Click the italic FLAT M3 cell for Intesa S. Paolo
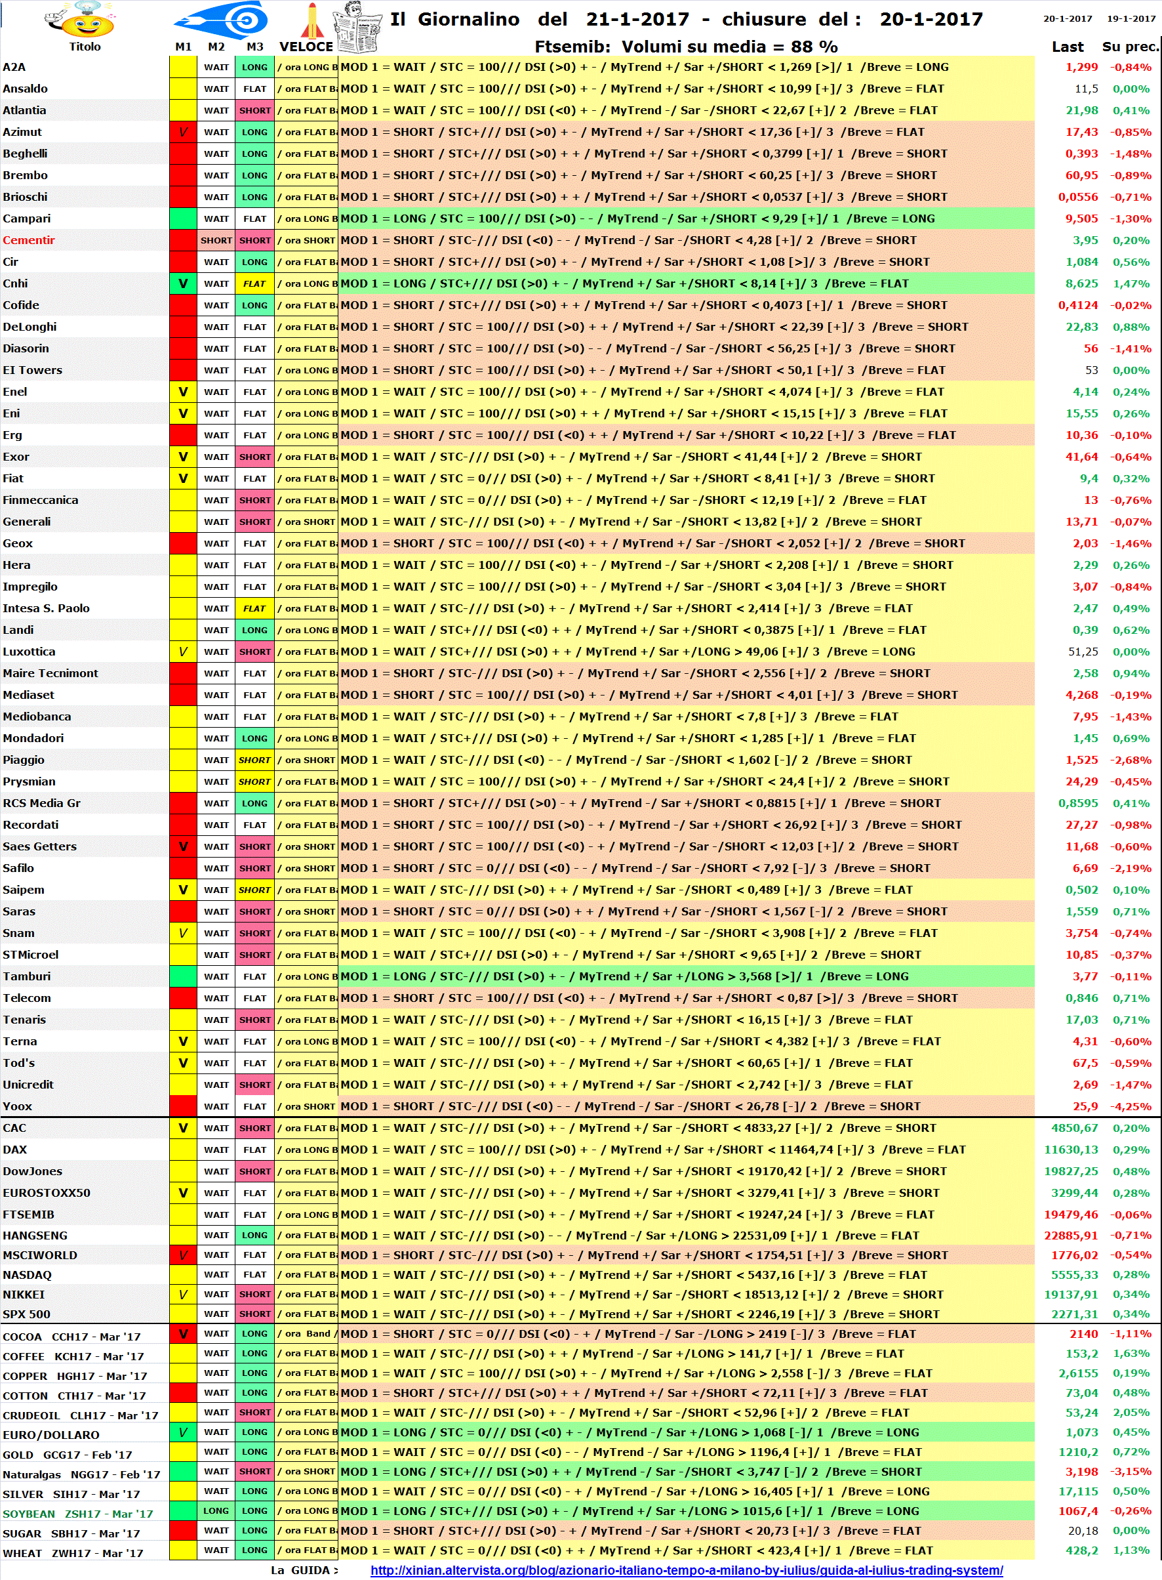1162x1580 pixels. (x=254, y=608)
